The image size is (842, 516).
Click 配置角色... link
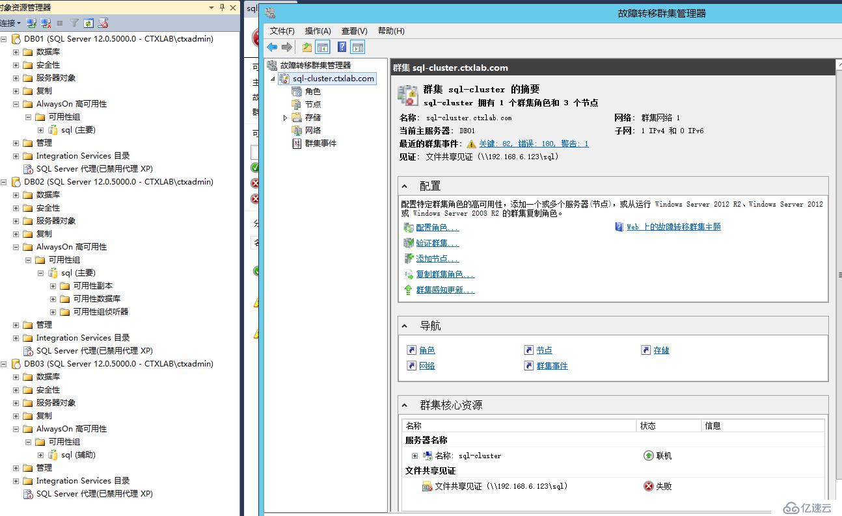(x=437, y=227)
